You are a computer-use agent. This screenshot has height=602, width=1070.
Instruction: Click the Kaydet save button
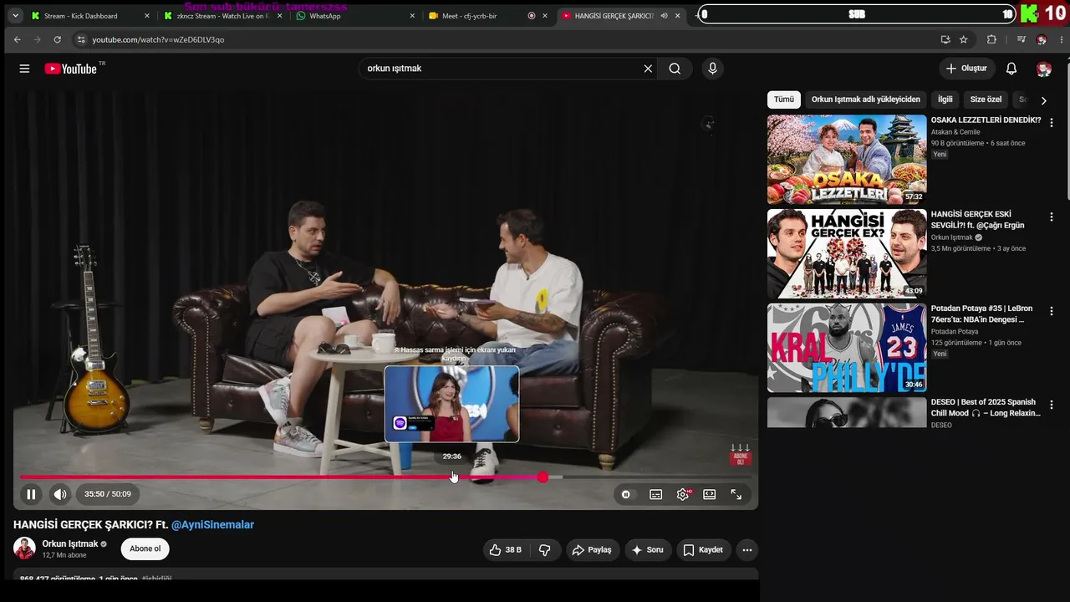tap(703, 549)
